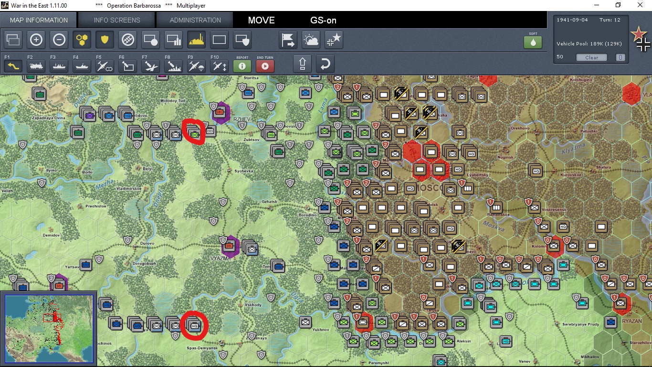This screenshot has width=652, height=367.
Task: Zoom out the map with minus icon
Action: click(x=59, y=40)
